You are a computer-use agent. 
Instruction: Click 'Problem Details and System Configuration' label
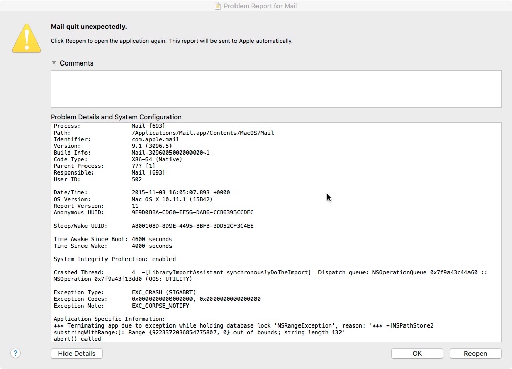[116, 117]
